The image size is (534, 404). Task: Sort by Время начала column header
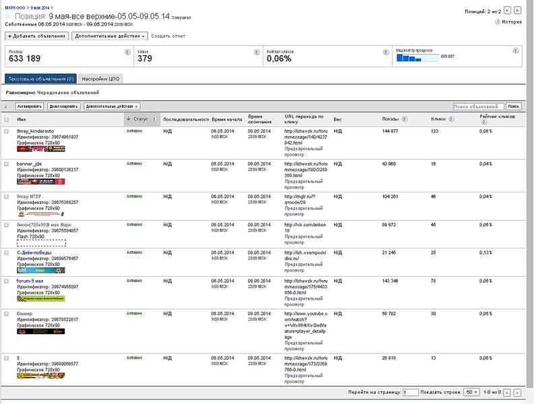point(227,120)
